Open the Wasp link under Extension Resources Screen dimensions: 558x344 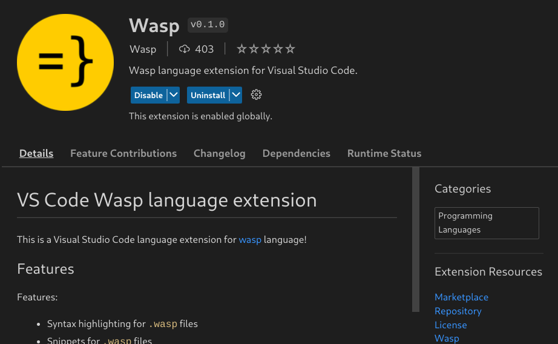tap(447, 338)
